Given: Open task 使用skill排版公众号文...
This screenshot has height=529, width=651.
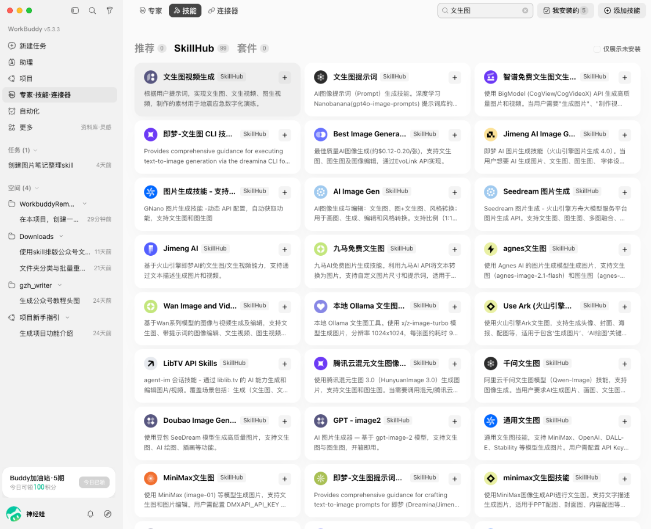Looking at the screenshot, I should click(x=60, y=252).
